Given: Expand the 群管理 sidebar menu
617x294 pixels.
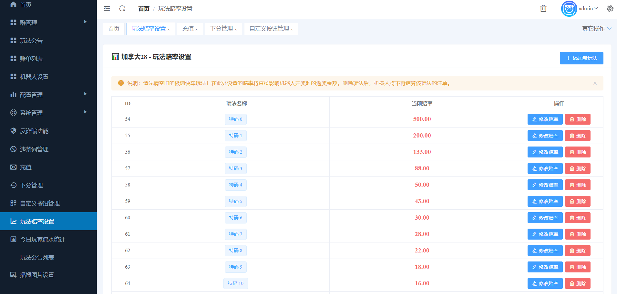Looking at the screenshot, I should point(48,23).
